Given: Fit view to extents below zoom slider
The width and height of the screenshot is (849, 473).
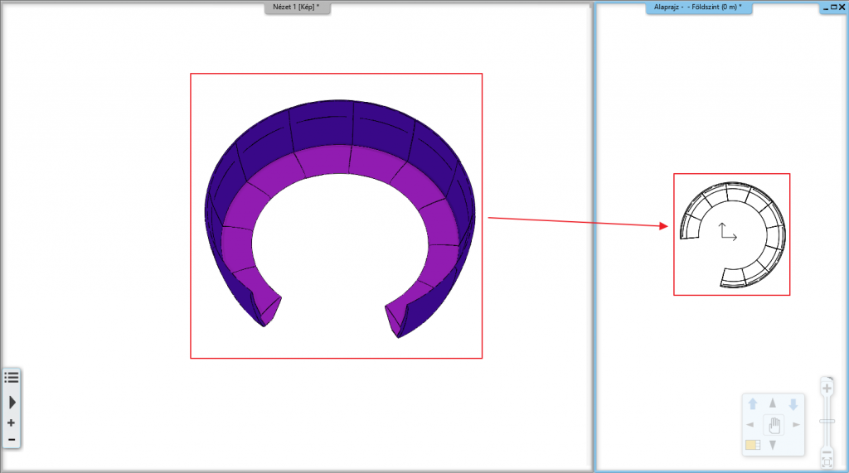Looking at the screenshot, I should pos(827,461).
